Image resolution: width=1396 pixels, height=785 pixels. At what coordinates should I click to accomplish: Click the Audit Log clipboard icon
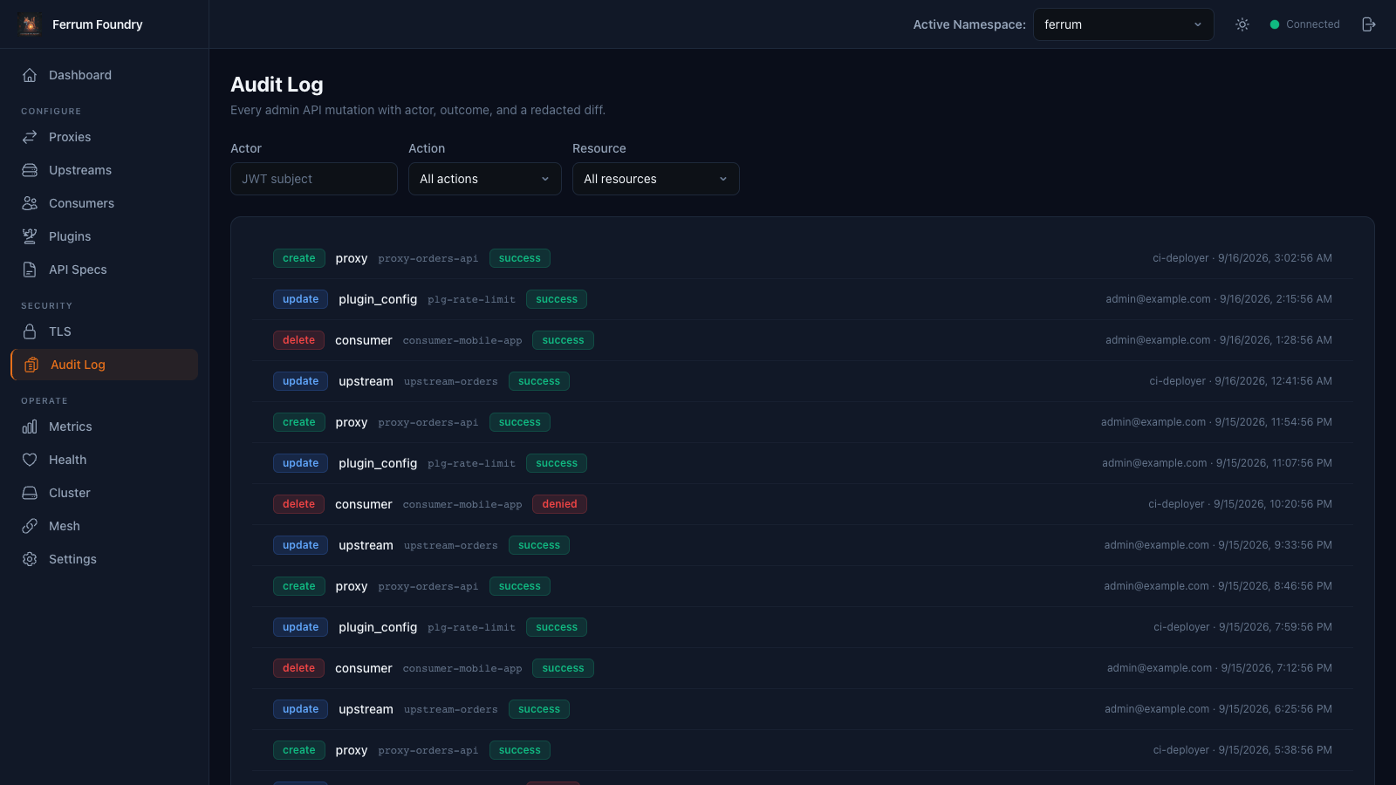(31, 365)
